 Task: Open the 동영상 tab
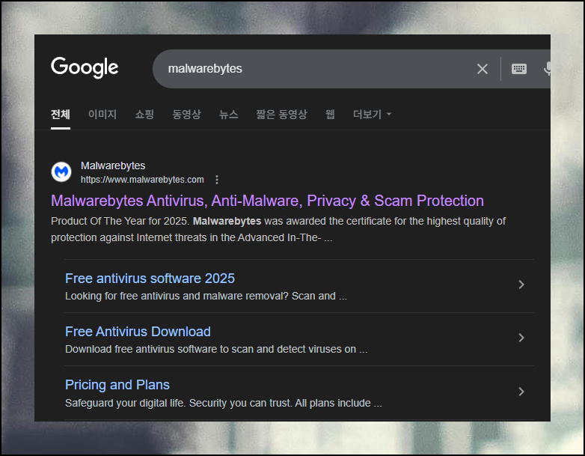click(186, 115)
